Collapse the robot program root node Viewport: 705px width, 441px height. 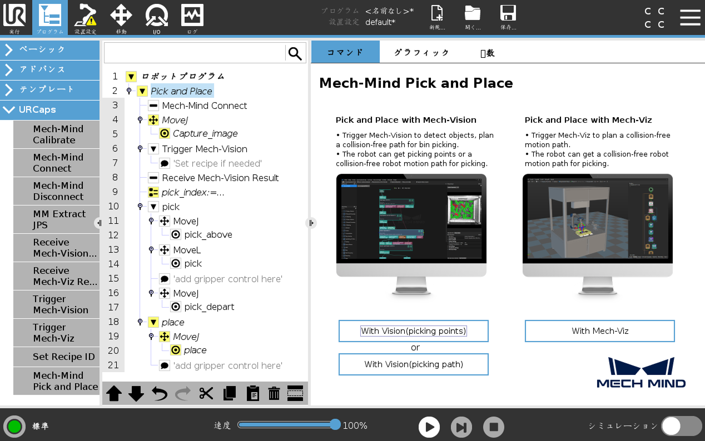pyautogui.click(x=131, y=77)
